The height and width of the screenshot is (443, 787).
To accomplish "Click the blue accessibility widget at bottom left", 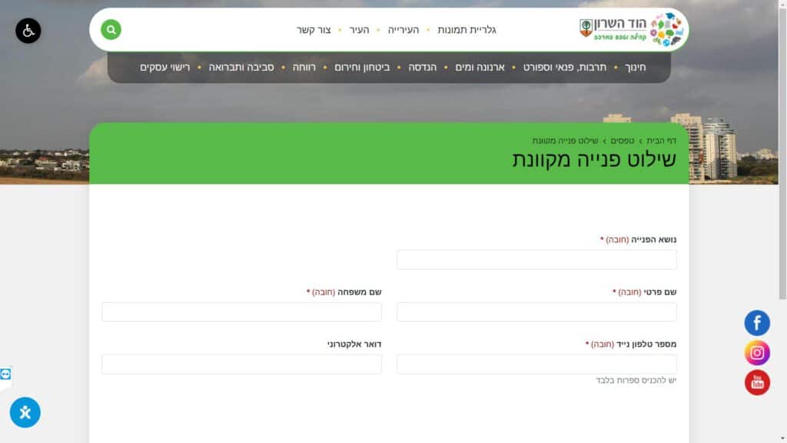I will [x=25, y=413].
